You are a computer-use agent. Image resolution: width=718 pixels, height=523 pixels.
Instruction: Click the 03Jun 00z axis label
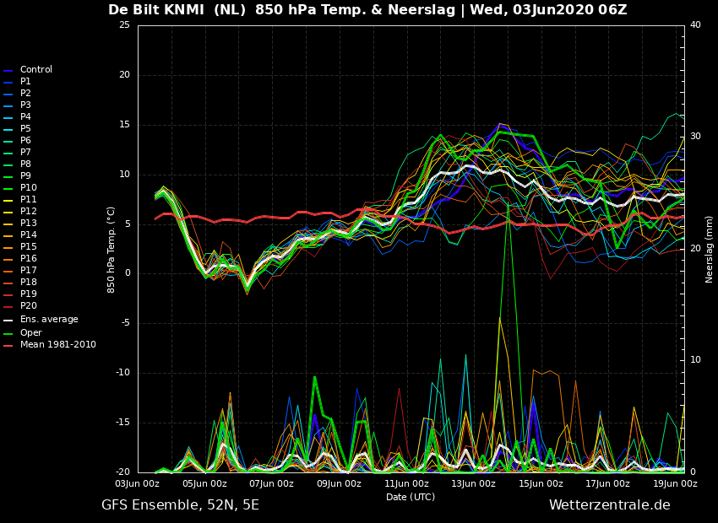138,483
